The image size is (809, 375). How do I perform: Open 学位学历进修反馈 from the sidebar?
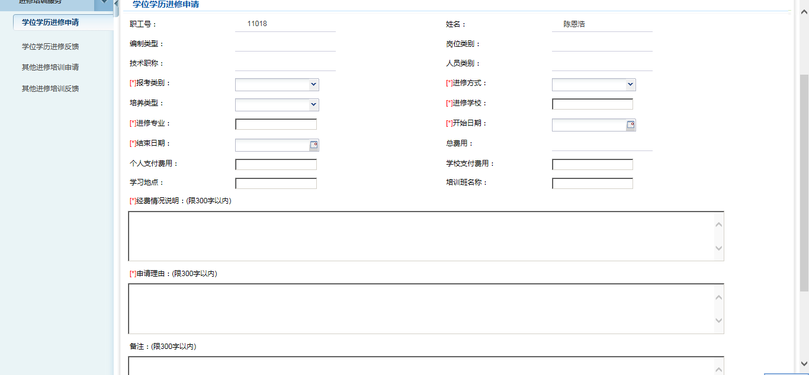click(x=50, y=46)
